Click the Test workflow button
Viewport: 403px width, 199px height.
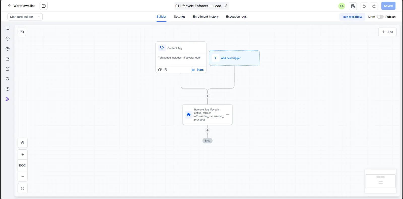[352, 17]
